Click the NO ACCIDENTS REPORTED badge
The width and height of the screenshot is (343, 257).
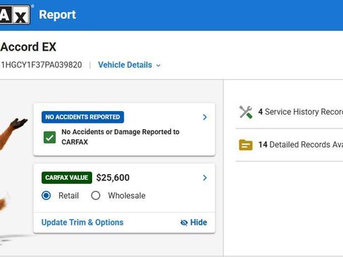(x=83, y=117)
